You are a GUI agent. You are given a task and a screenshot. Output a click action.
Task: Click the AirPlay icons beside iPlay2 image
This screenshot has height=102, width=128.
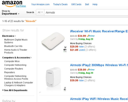tap(65, 89)
